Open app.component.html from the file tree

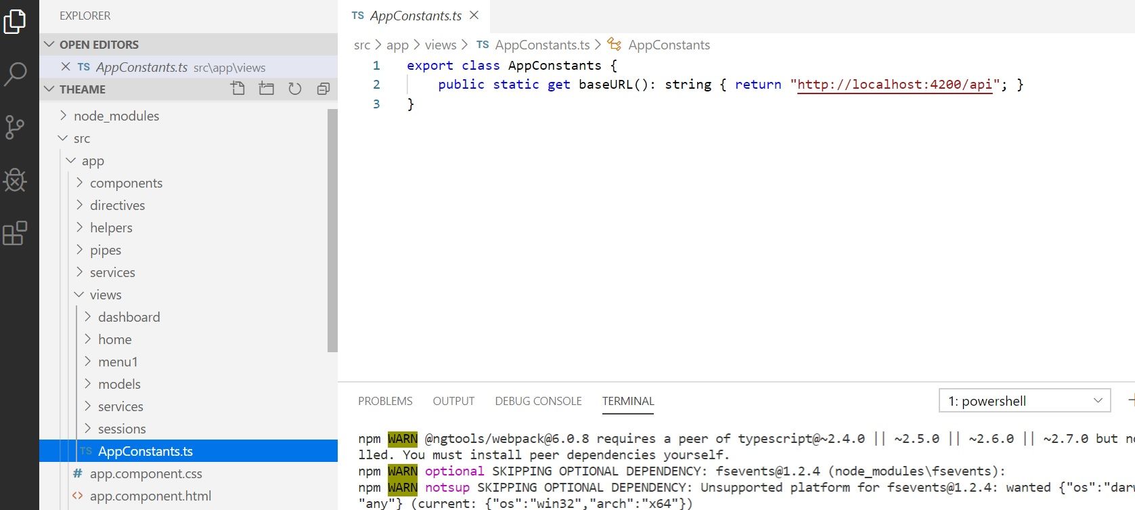(150, 496)
